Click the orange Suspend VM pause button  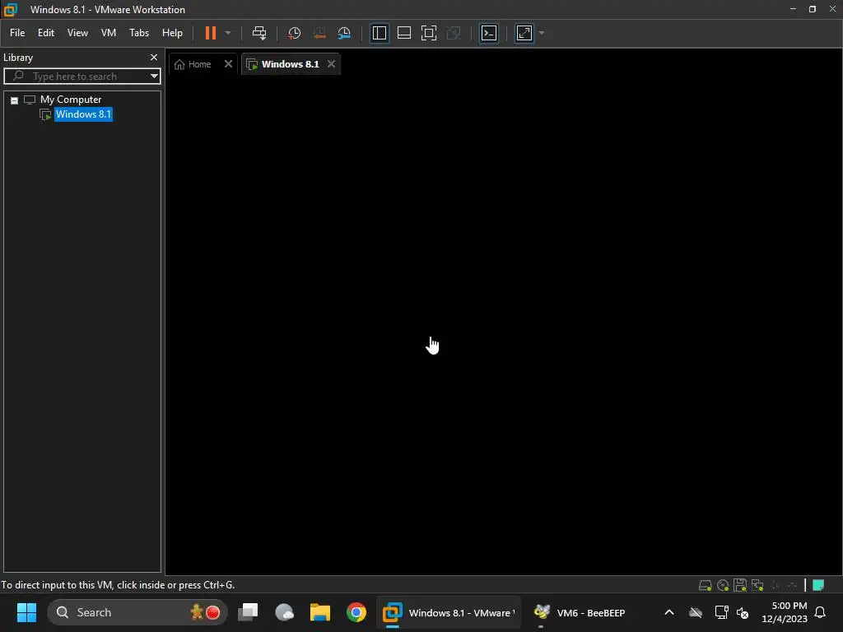coord(210,33)
